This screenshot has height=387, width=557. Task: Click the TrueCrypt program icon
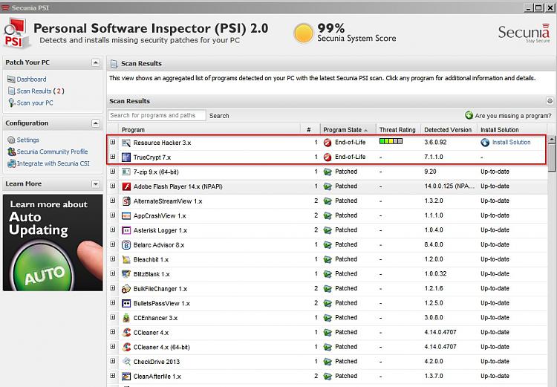[x=126, y=157]
